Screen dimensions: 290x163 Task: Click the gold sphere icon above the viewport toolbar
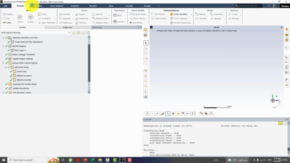pos(146,30)
